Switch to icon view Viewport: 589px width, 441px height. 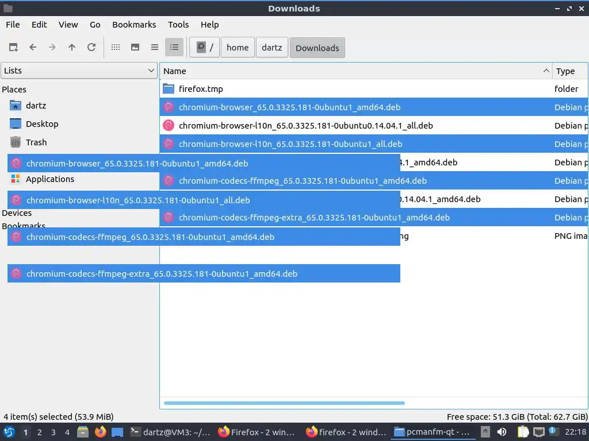tap(116, 47)
